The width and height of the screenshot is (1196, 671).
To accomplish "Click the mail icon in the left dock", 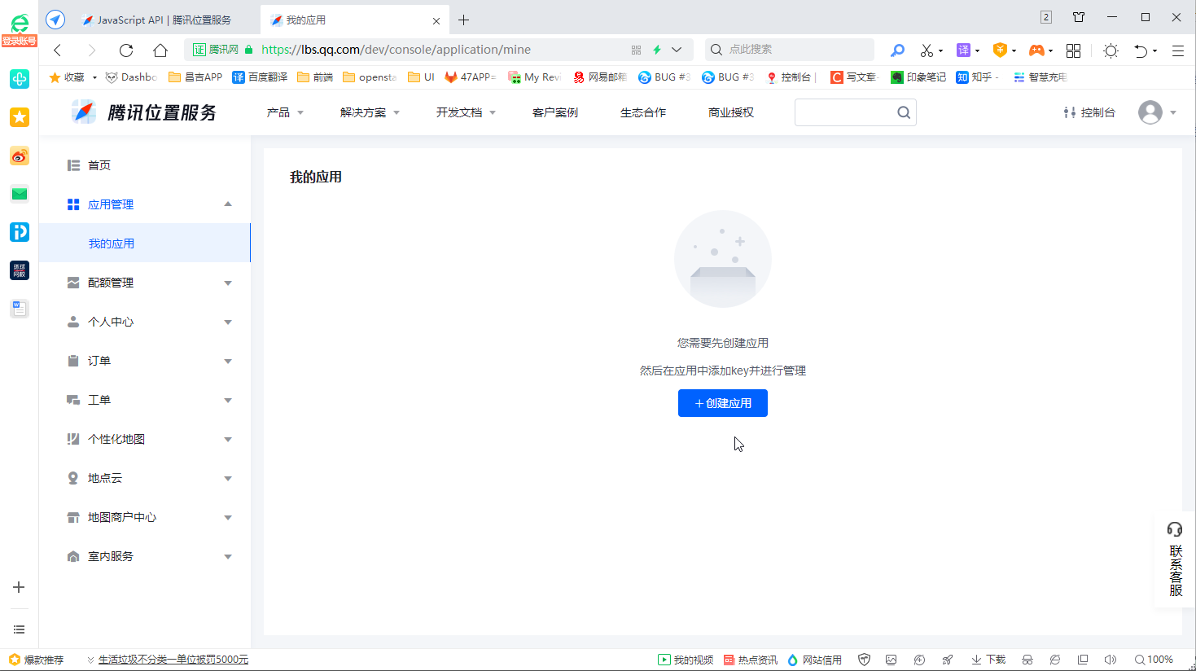I will [19, 194].
